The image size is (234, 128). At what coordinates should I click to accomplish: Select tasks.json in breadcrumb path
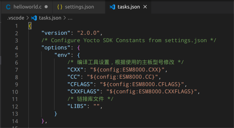[50, 18]
